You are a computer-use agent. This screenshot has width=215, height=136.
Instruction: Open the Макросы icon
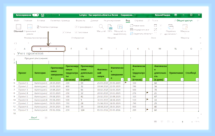(185, 27)
